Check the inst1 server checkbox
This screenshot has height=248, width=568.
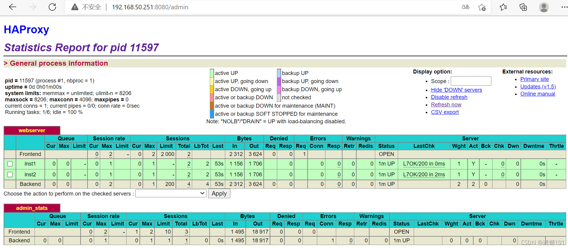coord(10,164)
